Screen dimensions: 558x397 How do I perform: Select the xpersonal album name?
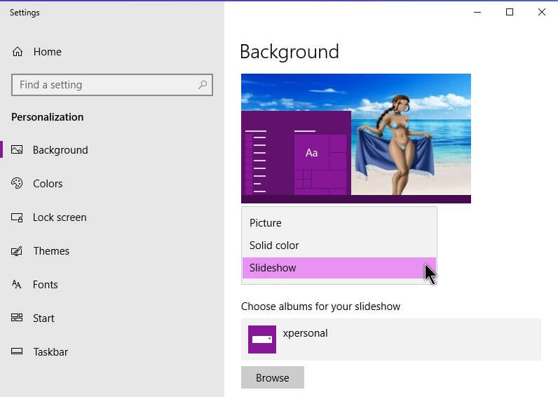pos(306,333)
